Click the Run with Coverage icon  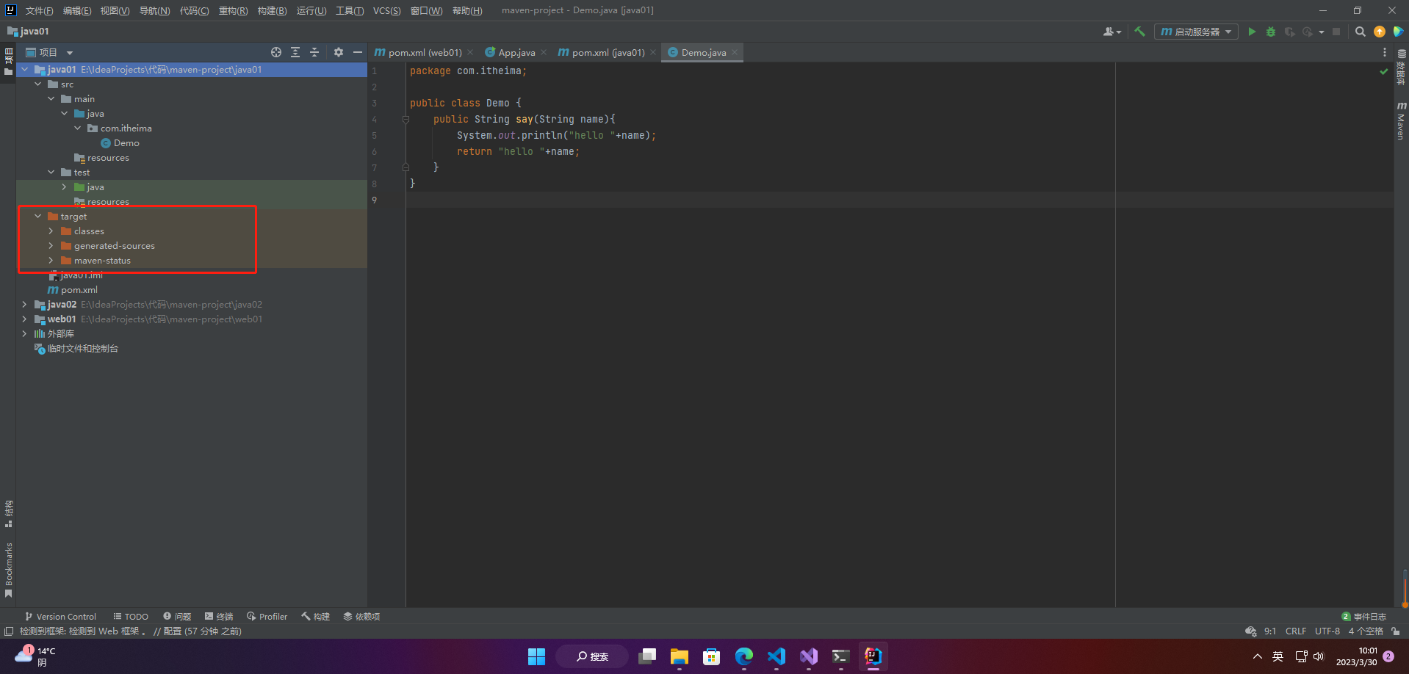[1289, 32]
